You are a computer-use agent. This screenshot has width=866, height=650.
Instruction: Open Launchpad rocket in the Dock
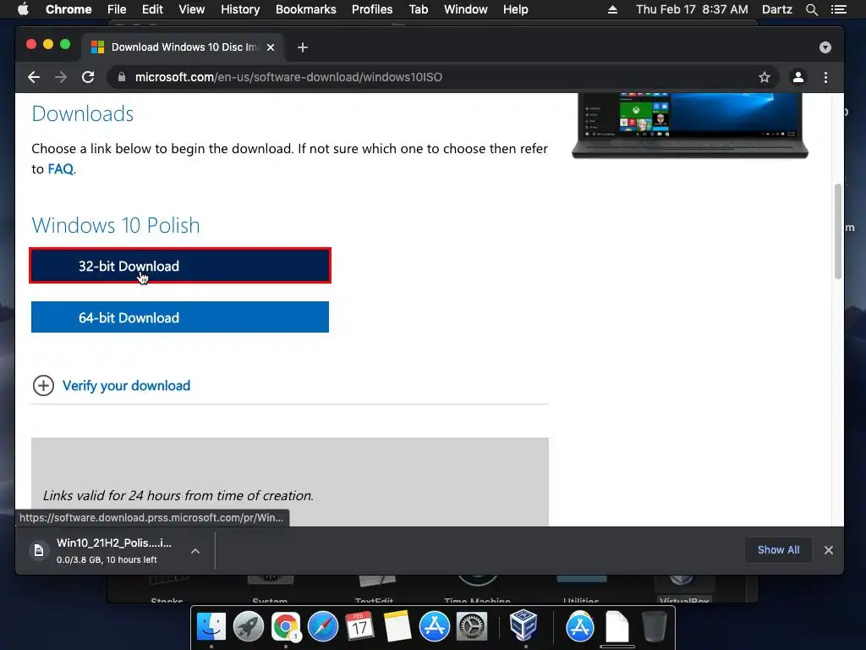[248, 626]
